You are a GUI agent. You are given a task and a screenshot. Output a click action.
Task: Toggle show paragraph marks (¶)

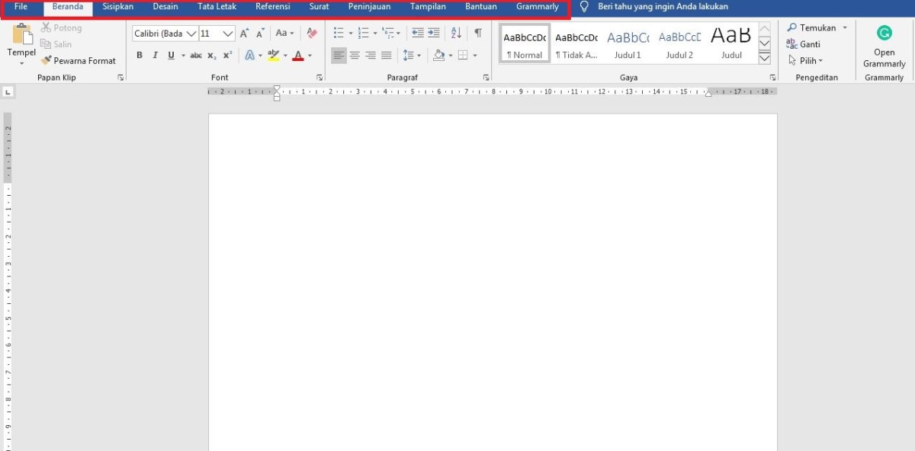478,34
